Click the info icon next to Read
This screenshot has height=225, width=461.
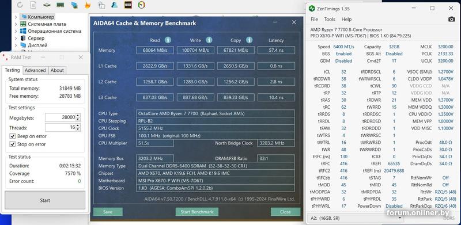(x=168, y=40)
